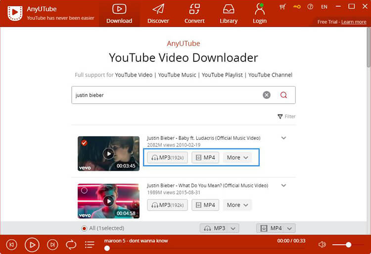Image resolution: width=371 pixels, height=254 pixels.
Task: Maximize the AnyUTube window
Action: pos(351,6)
